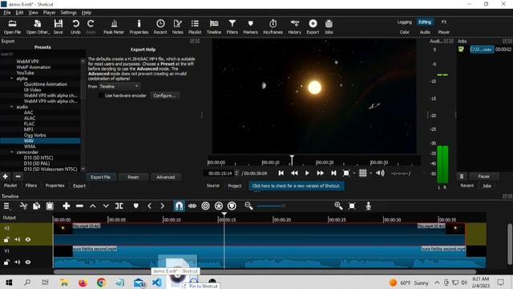
Task: Select the MP3 export preset
Action: (29, 129)
